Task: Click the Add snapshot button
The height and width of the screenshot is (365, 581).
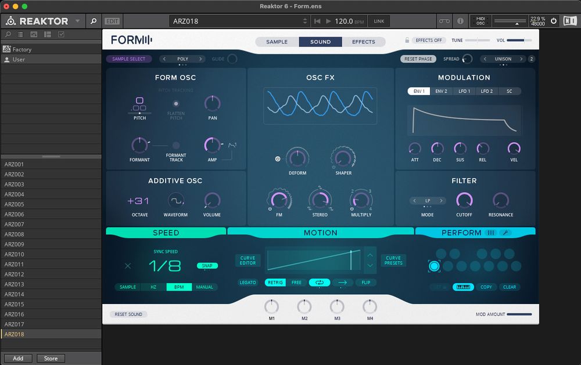Action: [18, 359]
